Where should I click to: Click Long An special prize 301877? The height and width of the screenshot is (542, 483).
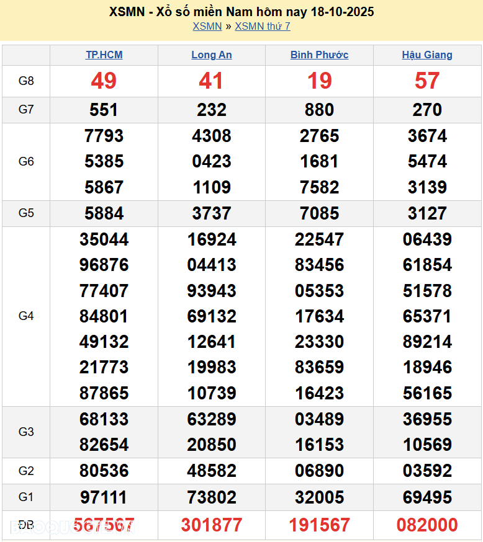click(x=212, y=525)
